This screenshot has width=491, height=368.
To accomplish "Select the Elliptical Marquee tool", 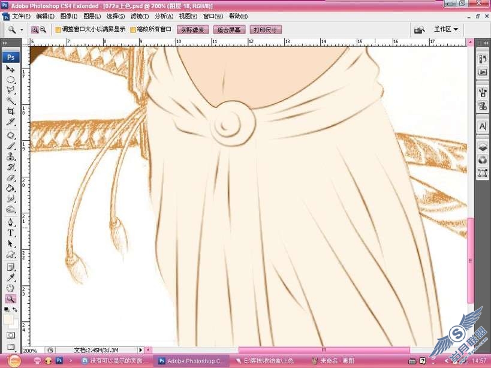I will point(10,80).
